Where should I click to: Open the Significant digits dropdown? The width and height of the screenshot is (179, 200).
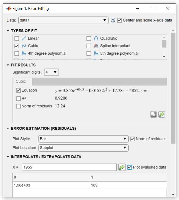click(x=52, y=72)
